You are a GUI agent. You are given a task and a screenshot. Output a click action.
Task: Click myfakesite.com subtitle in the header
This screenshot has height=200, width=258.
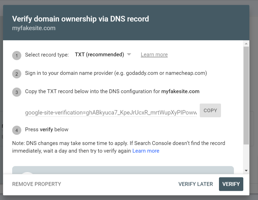coord(34,28)
